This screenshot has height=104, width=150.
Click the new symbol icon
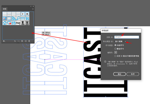[x=26, y=41]
